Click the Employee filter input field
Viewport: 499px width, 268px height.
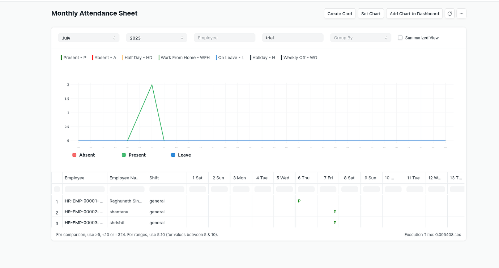[x=224, y=37]
